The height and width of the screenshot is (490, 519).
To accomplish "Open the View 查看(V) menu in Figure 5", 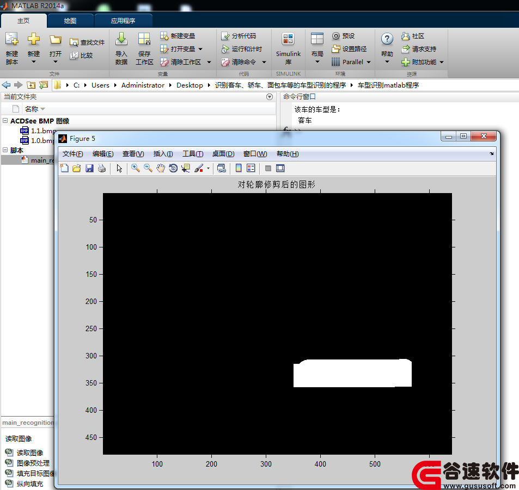I will point(133,154).
